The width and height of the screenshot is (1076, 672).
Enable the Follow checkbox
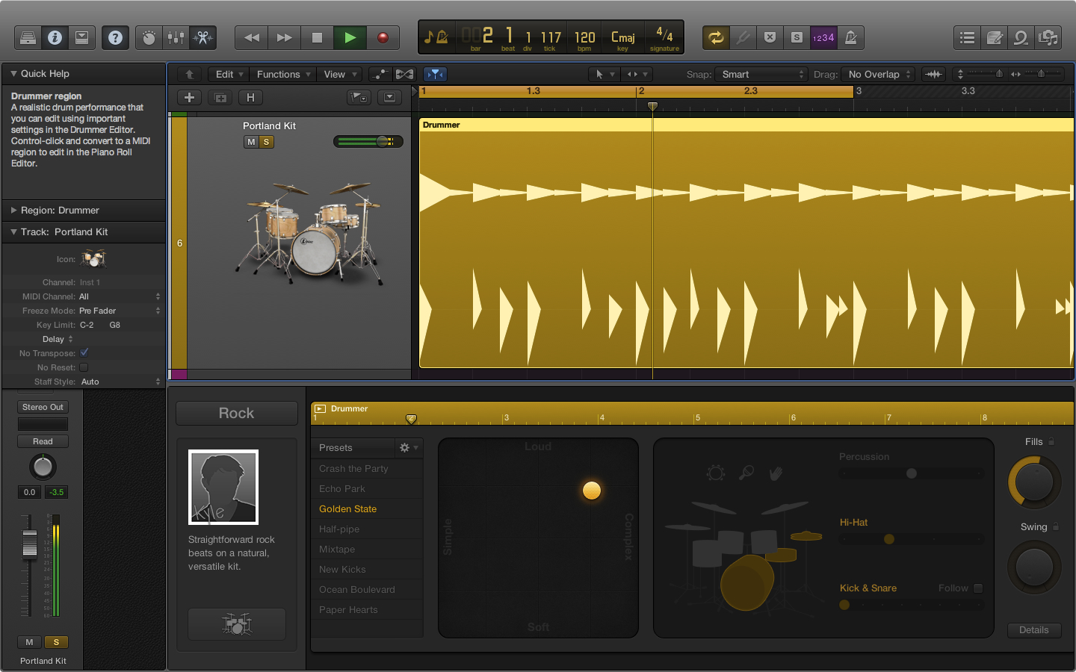point(978,588)
